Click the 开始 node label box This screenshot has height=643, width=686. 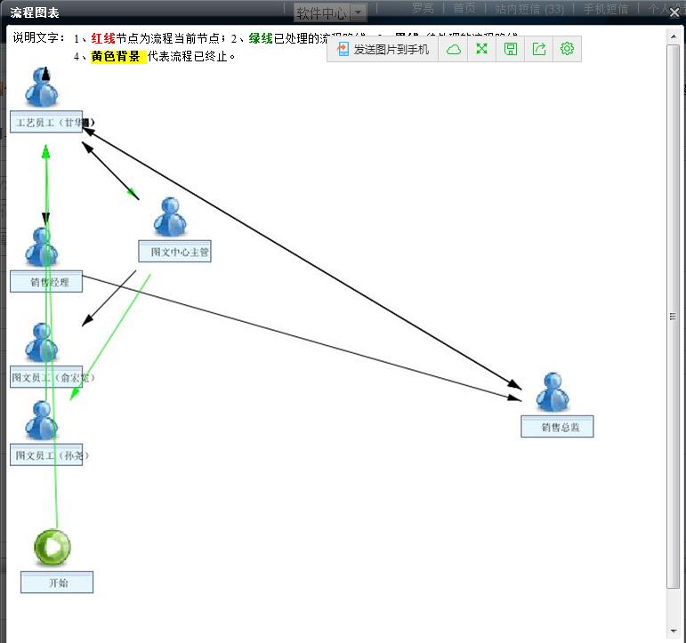[x=57, y=583]
